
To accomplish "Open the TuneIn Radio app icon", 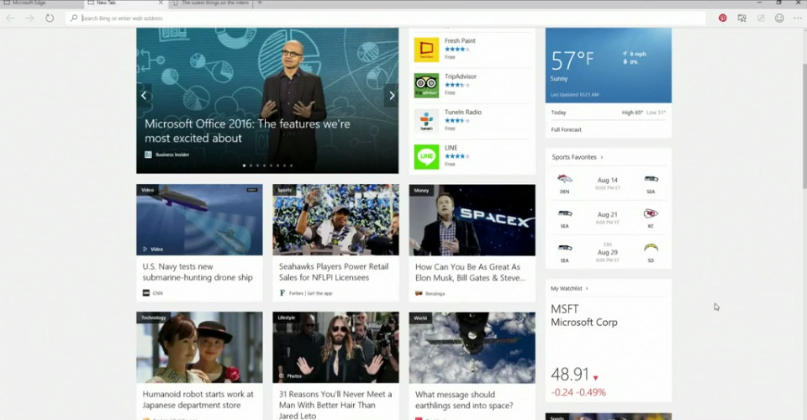I will point(426,121).
